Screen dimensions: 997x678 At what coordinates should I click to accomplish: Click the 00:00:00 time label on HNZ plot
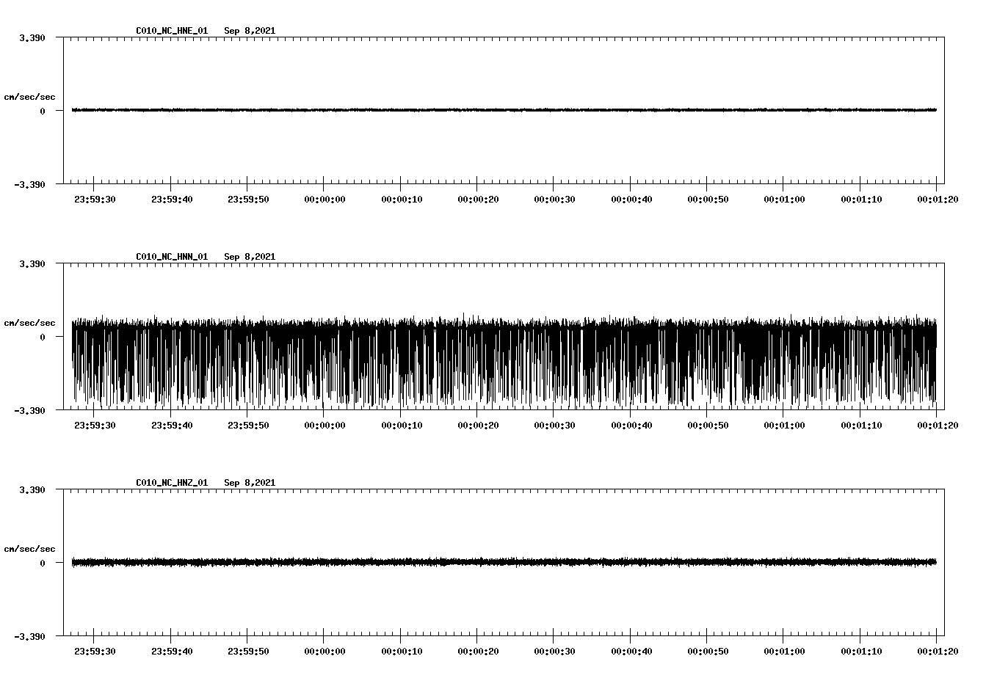325,651
